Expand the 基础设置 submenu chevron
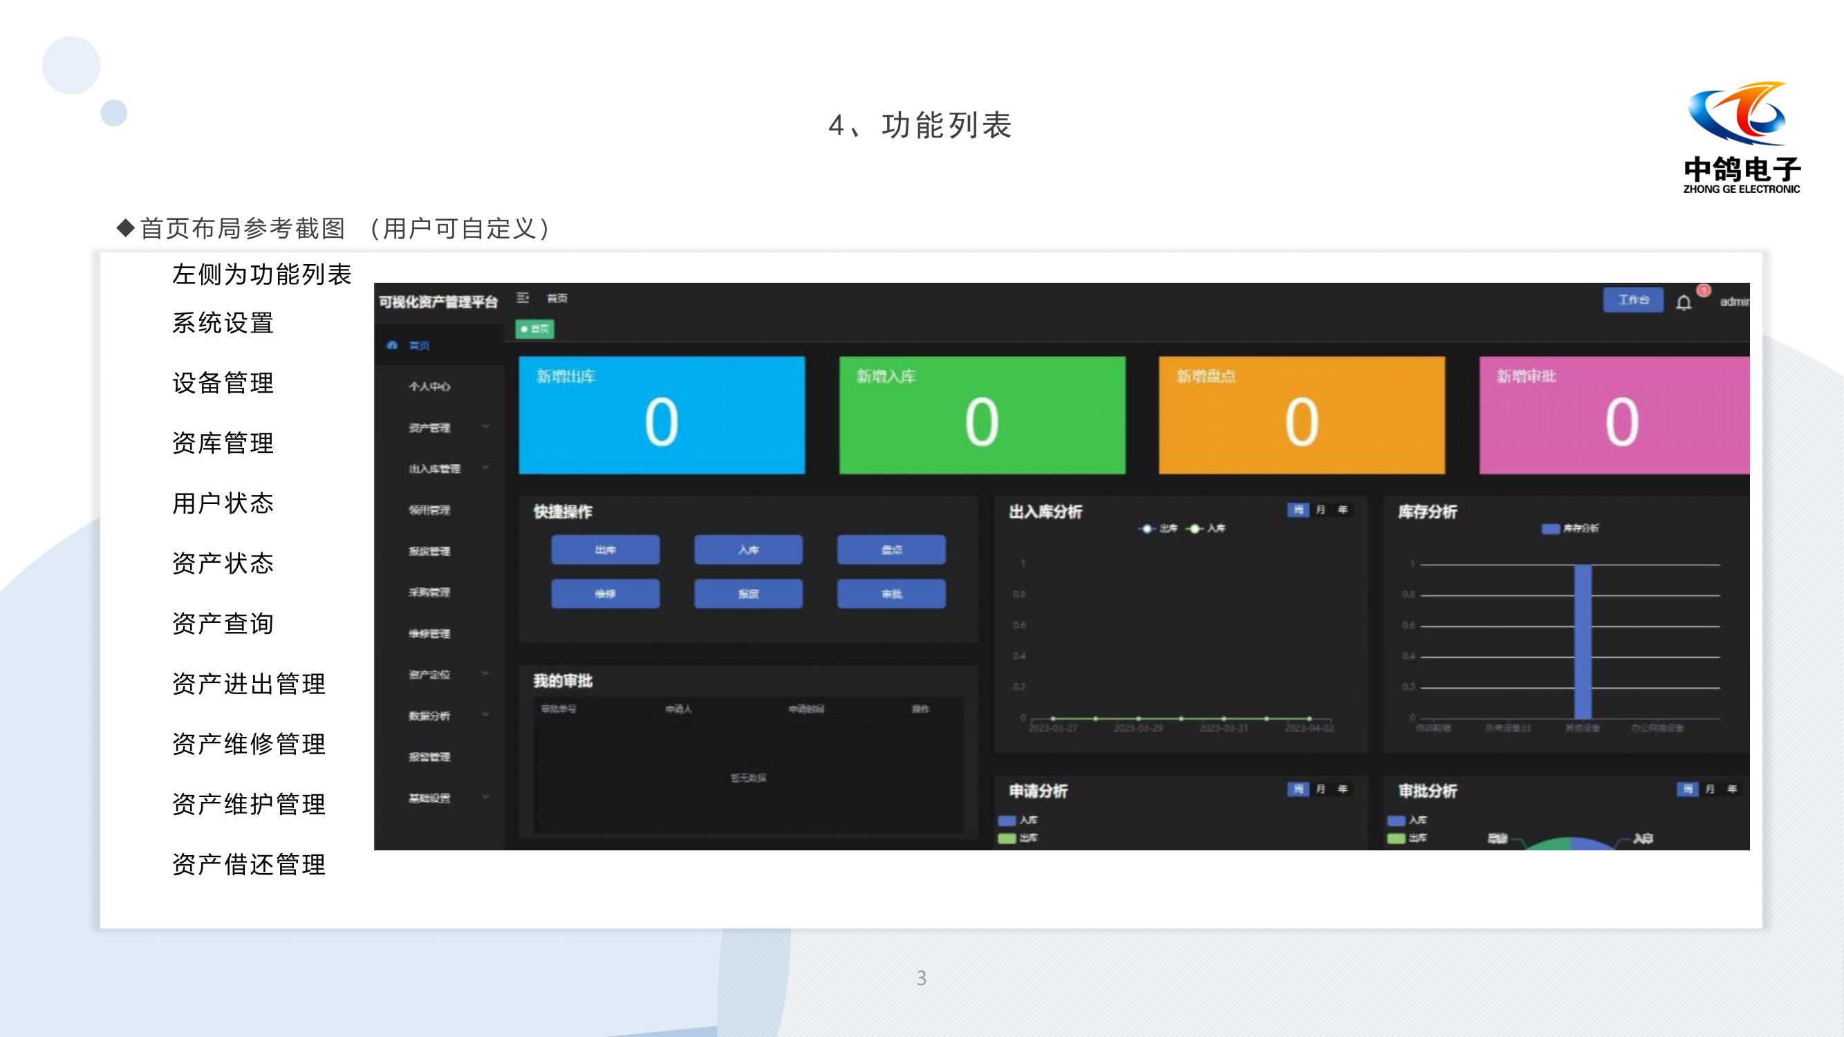 click(x=485, y=796)
